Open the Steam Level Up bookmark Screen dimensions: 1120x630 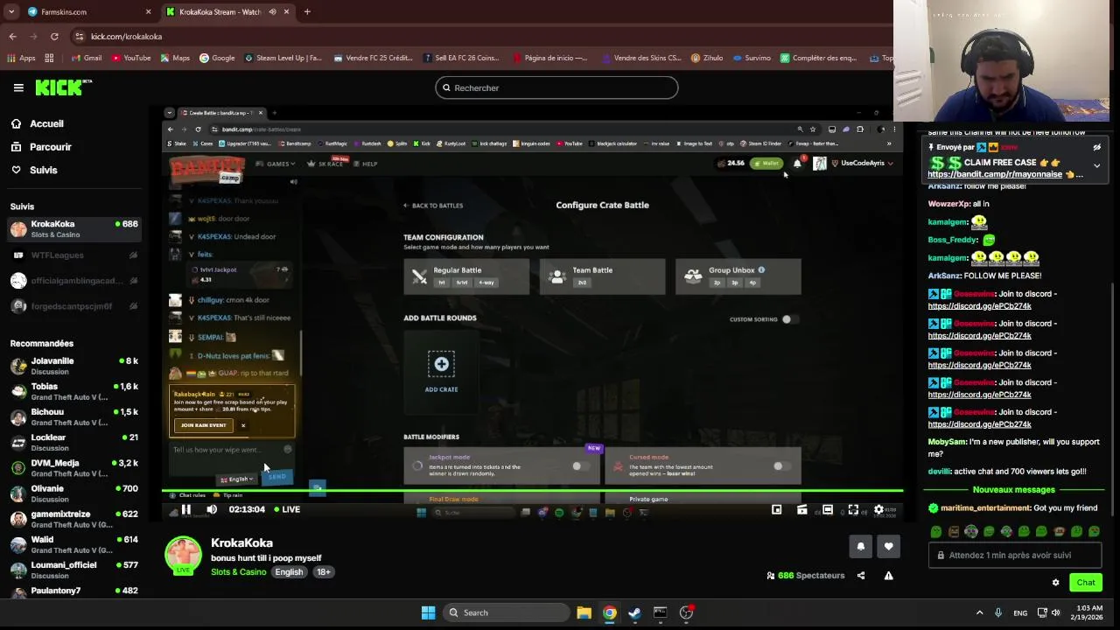[x=283, y=58]
